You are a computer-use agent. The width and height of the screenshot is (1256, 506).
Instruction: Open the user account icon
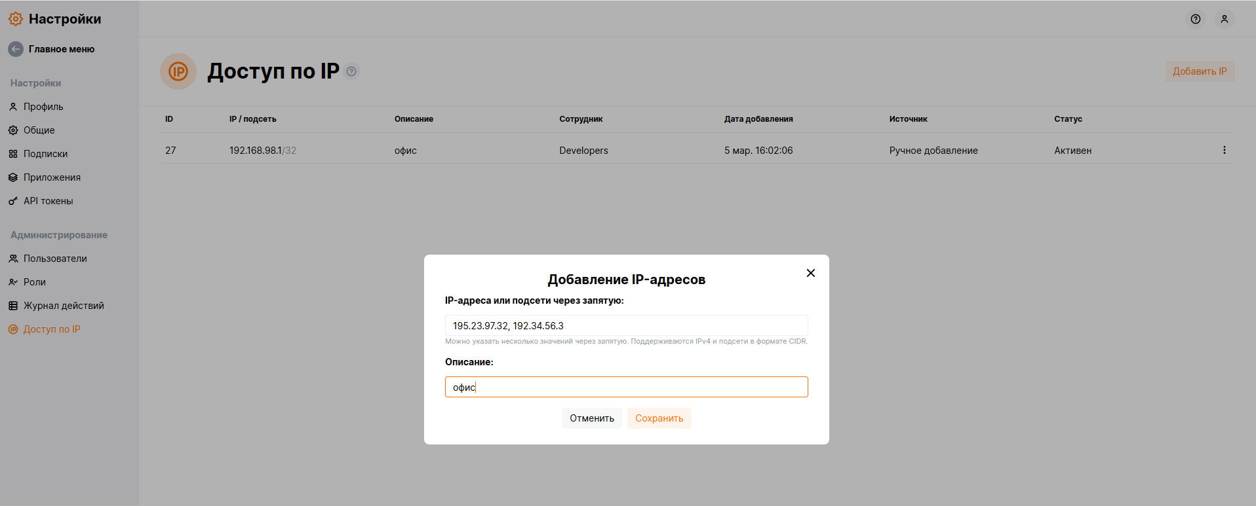[x=1224, y=19]
